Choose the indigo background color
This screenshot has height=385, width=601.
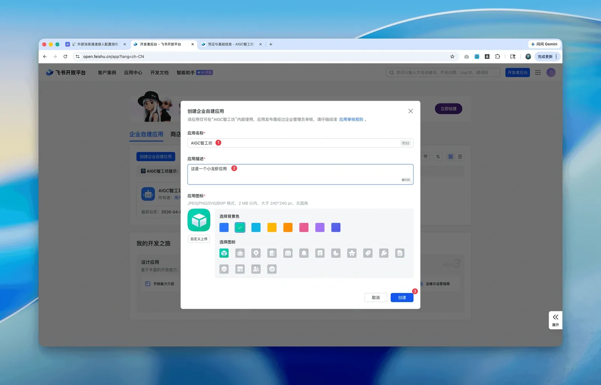tap(336, 227)
